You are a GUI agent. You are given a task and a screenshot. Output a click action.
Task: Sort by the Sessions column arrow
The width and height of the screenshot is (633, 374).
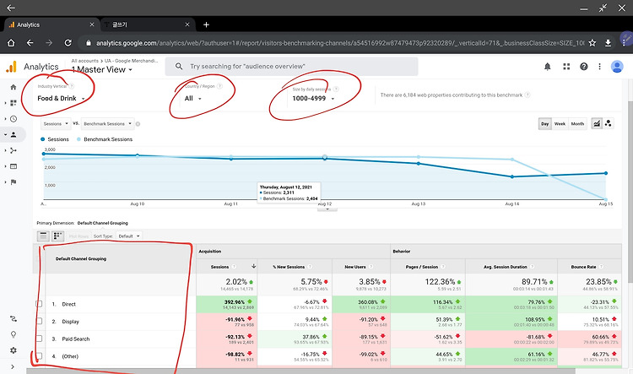tap(253, 266)
